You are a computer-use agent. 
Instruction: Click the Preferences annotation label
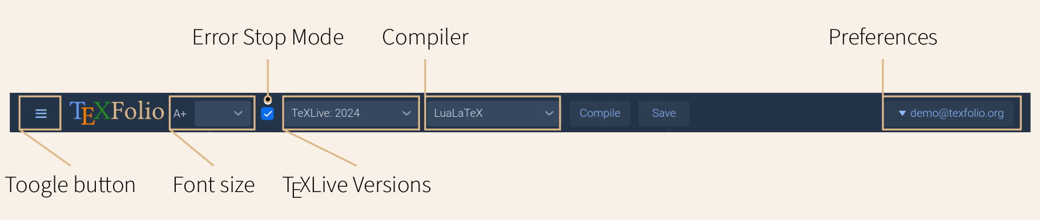[882, 38]
